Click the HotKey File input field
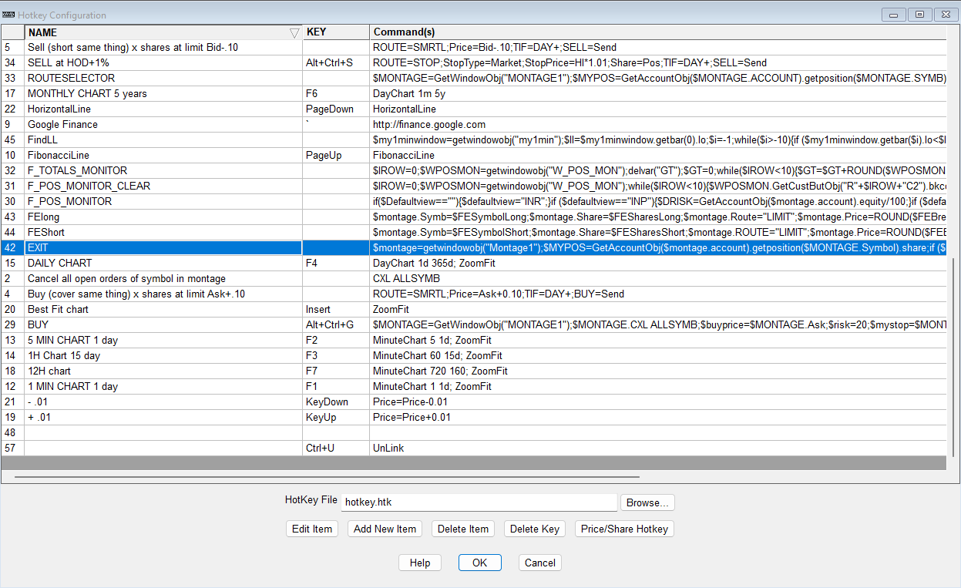This screenshot has height=588, width=961. pyautogui.click(x=479, y=502)
